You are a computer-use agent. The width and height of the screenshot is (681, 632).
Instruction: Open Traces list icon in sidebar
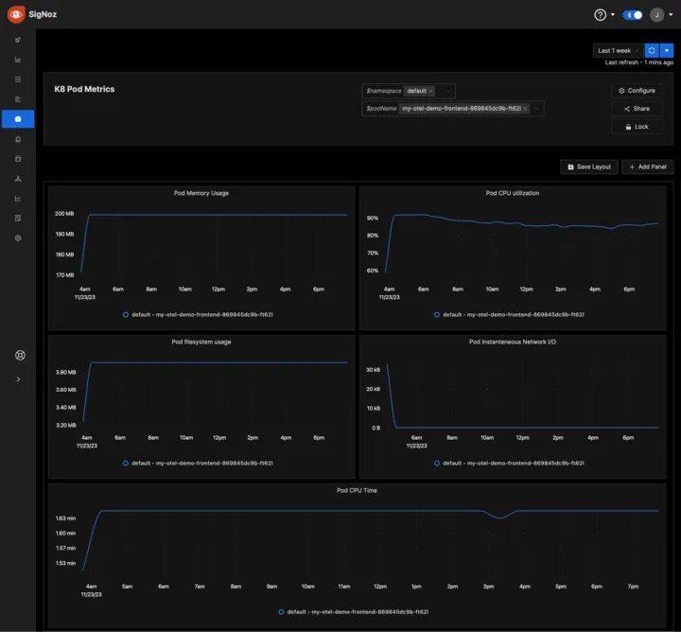(x=18, y=79)
